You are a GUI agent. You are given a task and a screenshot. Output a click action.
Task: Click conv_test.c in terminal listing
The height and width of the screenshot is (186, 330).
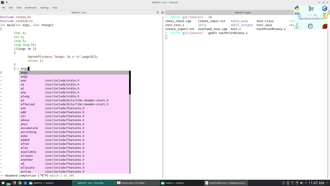(175, 25)
